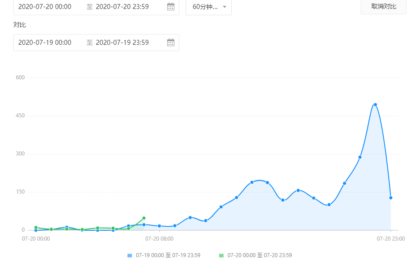Click the comparison start date 2020-07-19 00:00
Screen dimensions: 420x280
(x=45, y=43)
